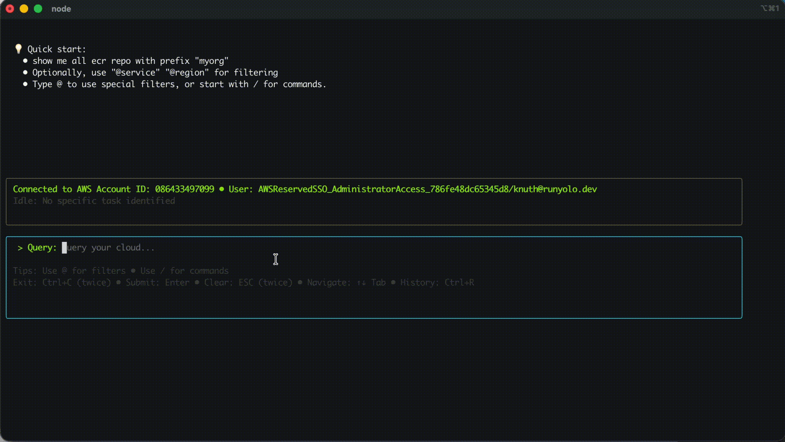Click the dot separator after Exit: Ctrl+C
This screenshot has height=442, width=785.
(118, 282)
